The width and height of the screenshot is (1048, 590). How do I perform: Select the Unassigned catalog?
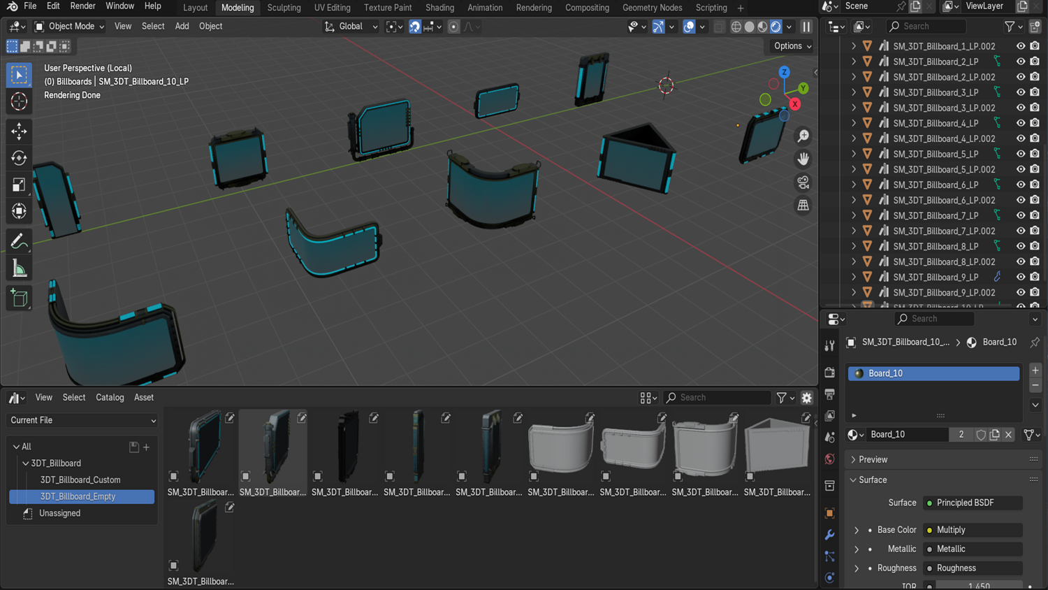click(59, 513)
